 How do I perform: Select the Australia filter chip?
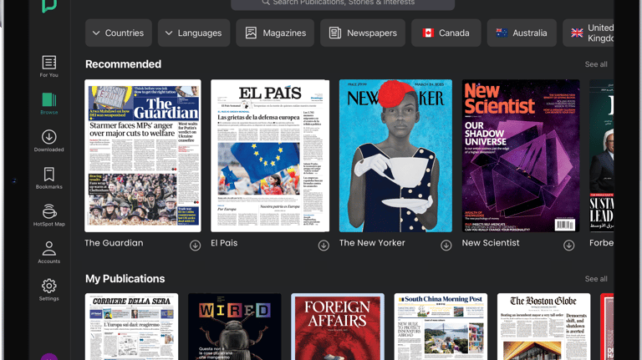tap(522, 33)
